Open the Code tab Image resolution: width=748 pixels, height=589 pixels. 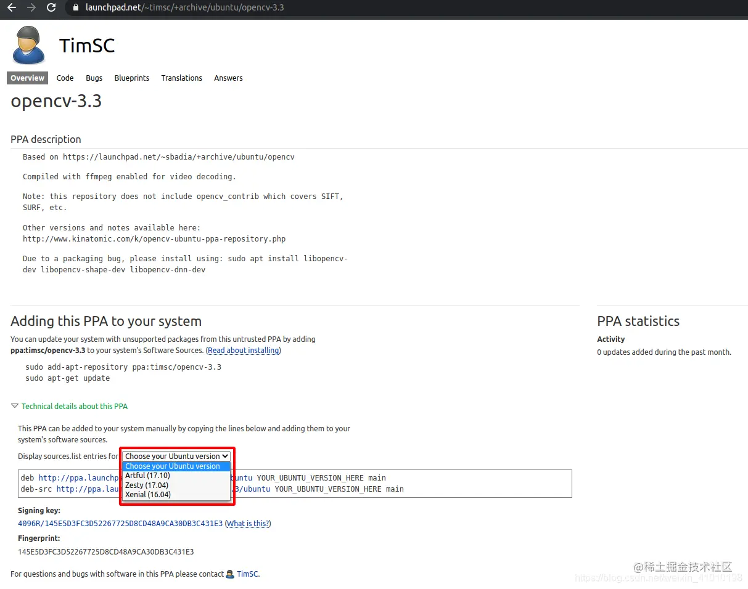65,78
